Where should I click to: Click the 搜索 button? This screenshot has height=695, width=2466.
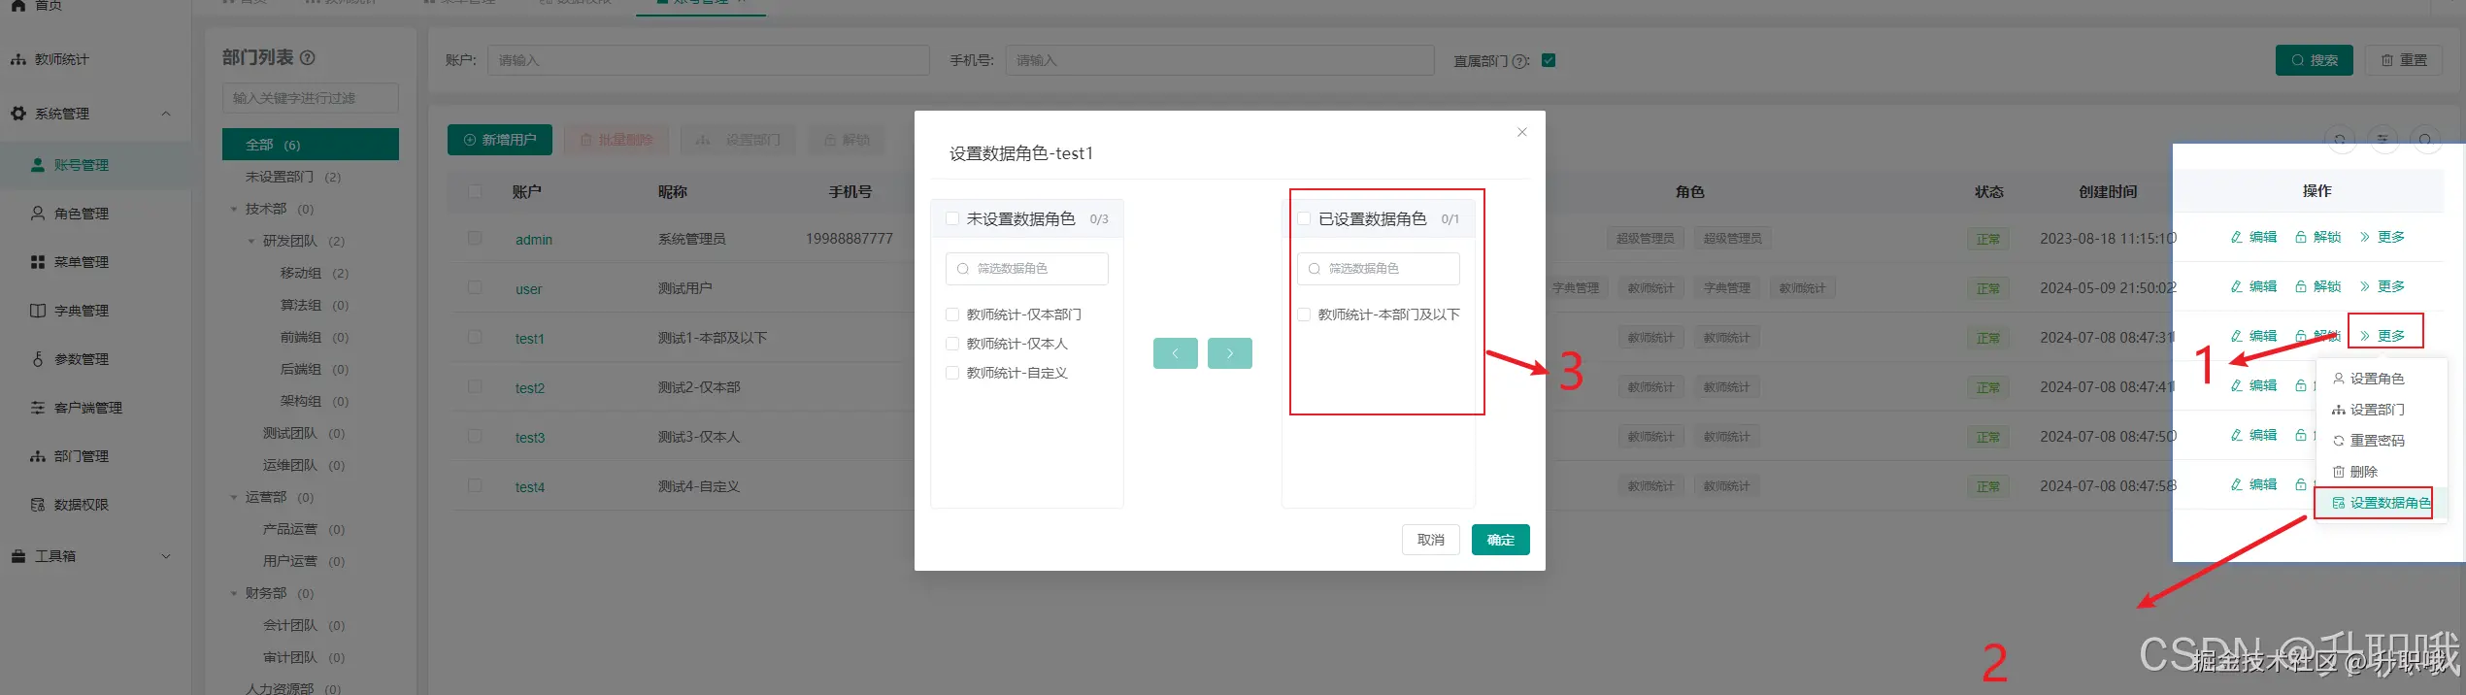pos(2315,60)
